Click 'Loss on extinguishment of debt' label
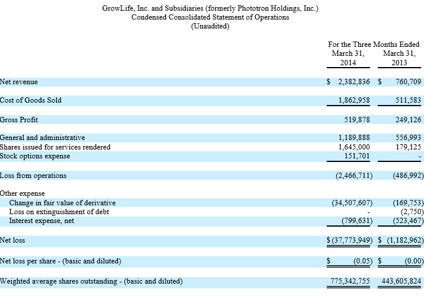Screen dimensions: 424x299 pyautogui.click(x=59, y=212)
